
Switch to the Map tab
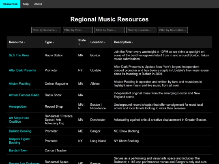(x=26, y=4)
